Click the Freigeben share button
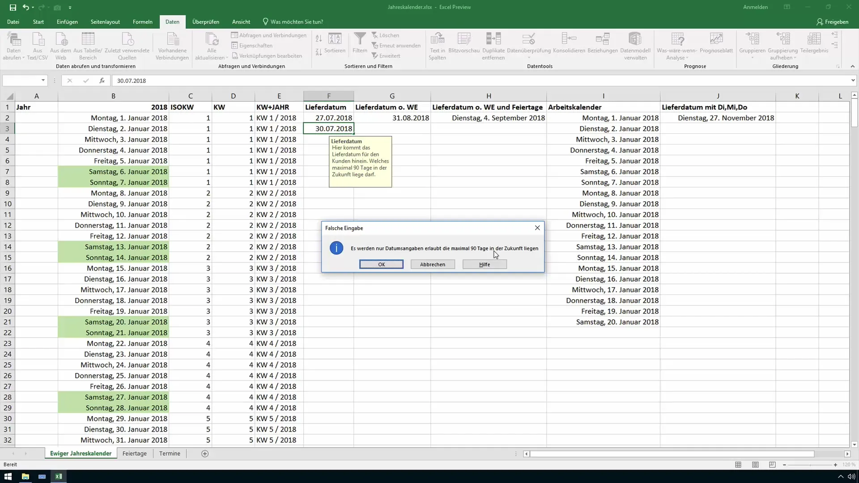This screenshot has height=483, width=859. coord(832,21)
